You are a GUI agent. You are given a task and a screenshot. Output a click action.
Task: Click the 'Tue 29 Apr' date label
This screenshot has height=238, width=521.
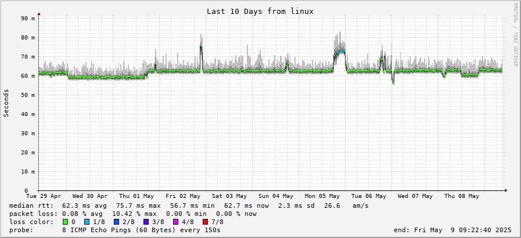(x=44, y=196)
